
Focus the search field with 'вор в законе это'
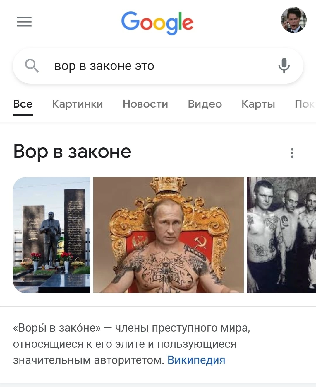158,66
